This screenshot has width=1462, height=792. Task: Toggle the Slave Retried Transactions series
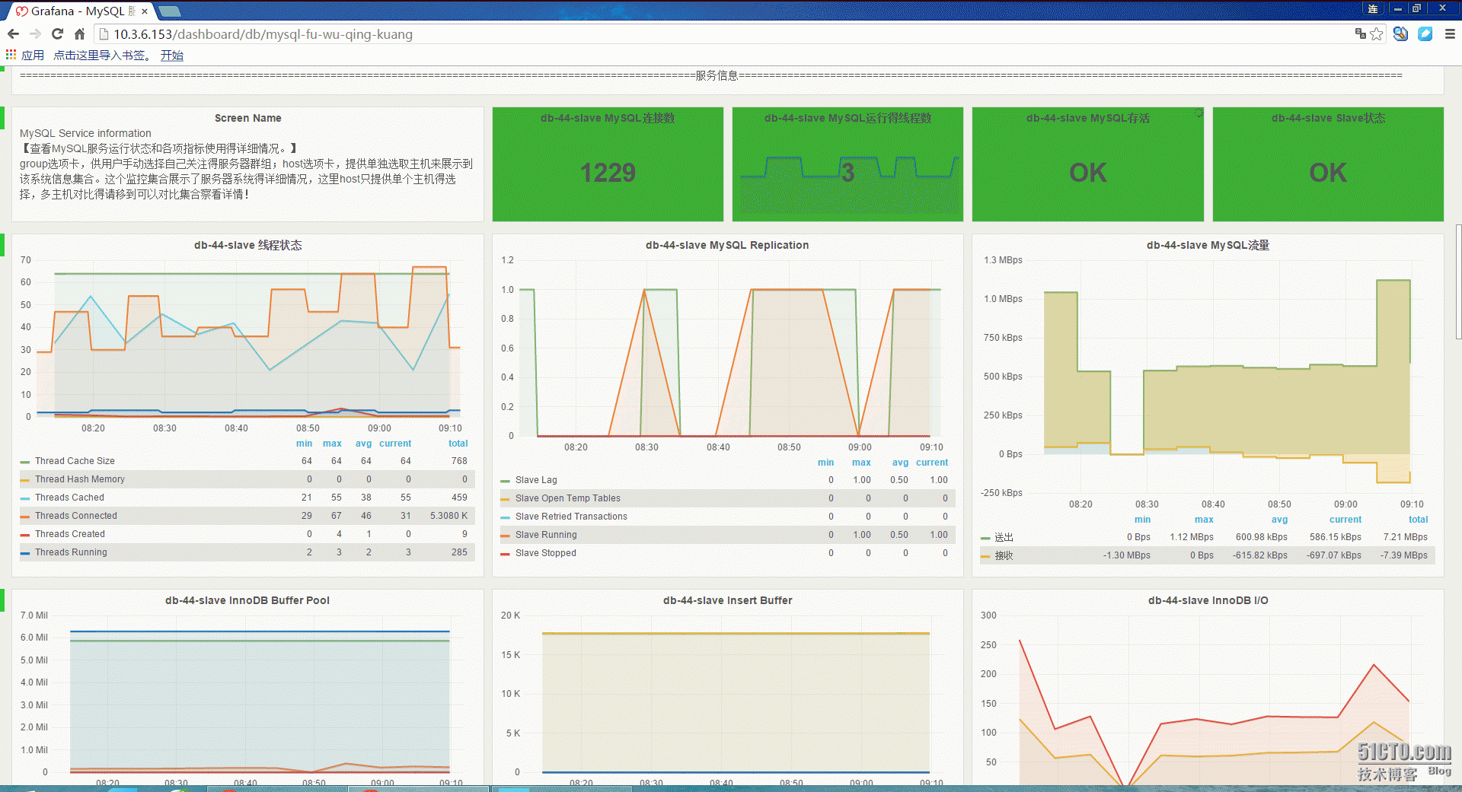[x=571, y=517]
